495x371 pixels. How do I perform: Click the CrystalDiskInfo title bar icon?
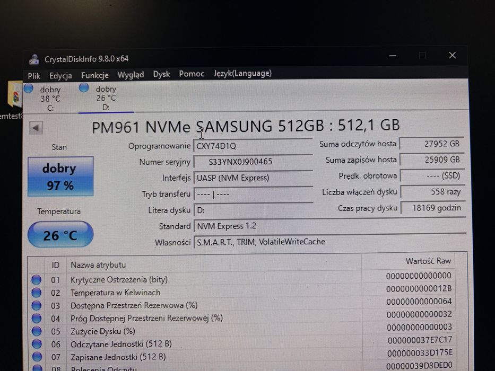pos(34,59)
